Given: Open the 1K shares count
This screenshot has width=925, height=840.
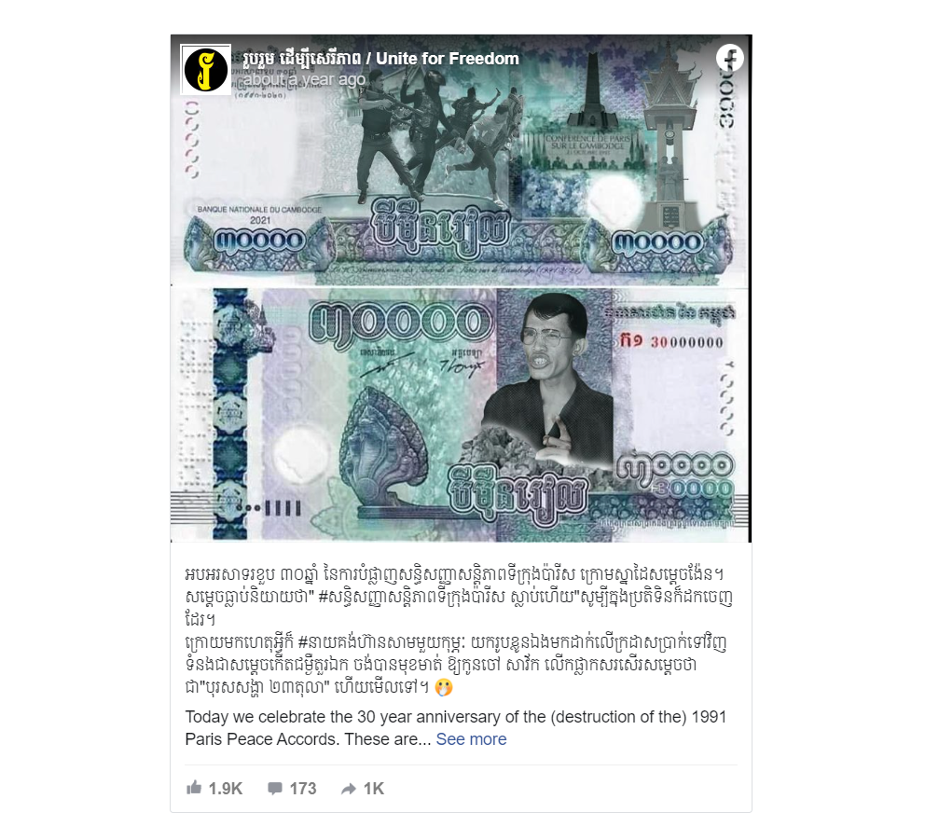Looking at the screenshot, I should coord(373,789).
